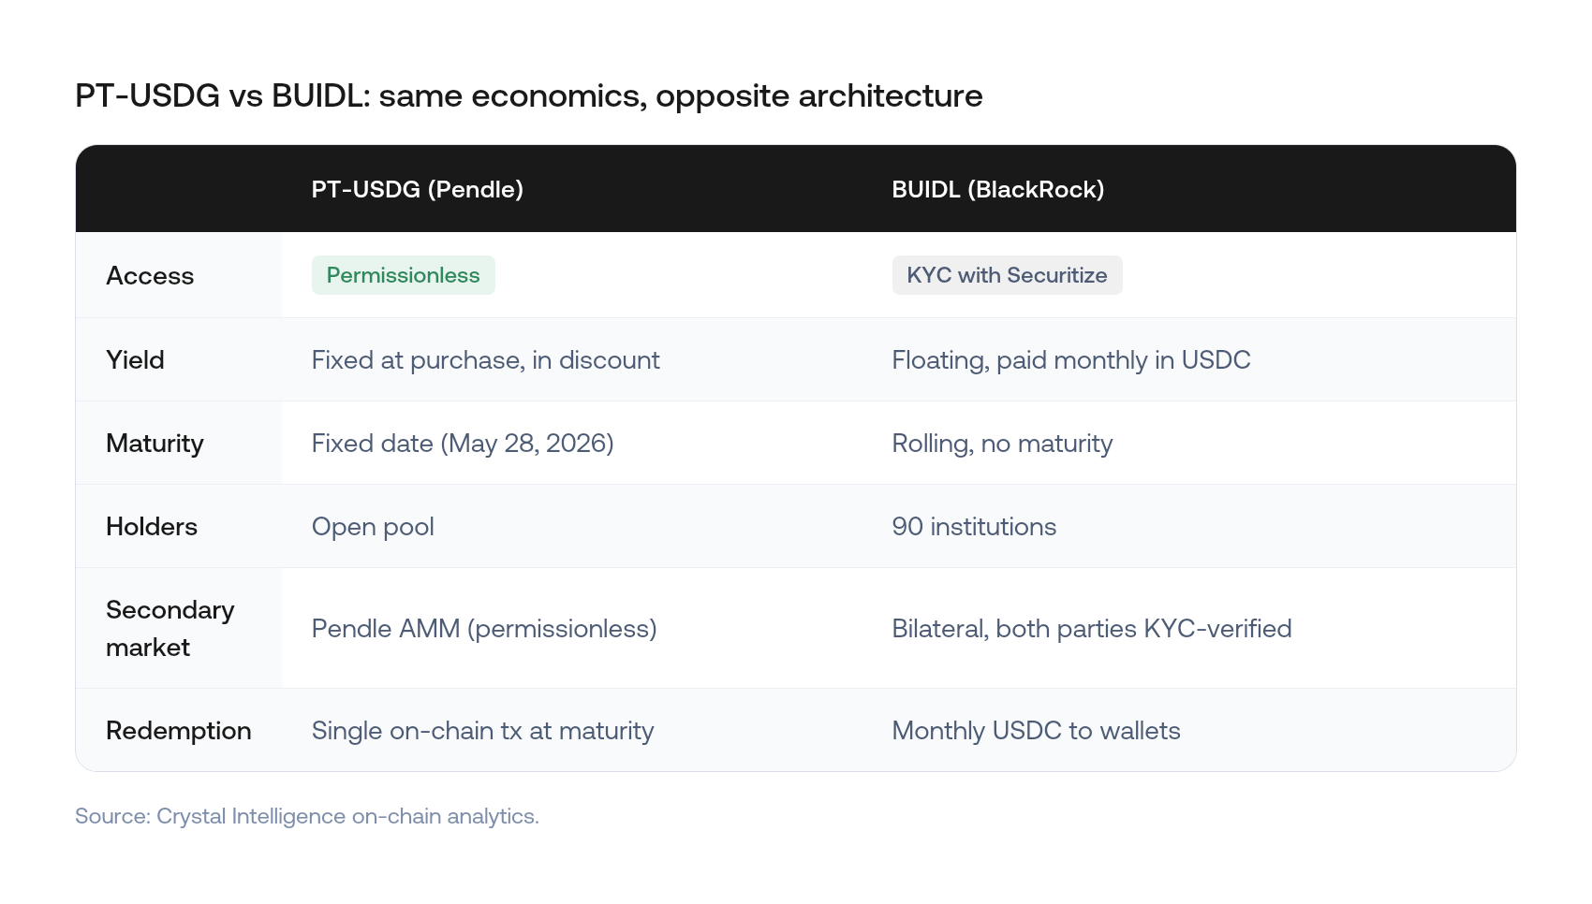Click 'Single on-chain tx at maturity' cell
1592x904 pixels.
[483, 731]
